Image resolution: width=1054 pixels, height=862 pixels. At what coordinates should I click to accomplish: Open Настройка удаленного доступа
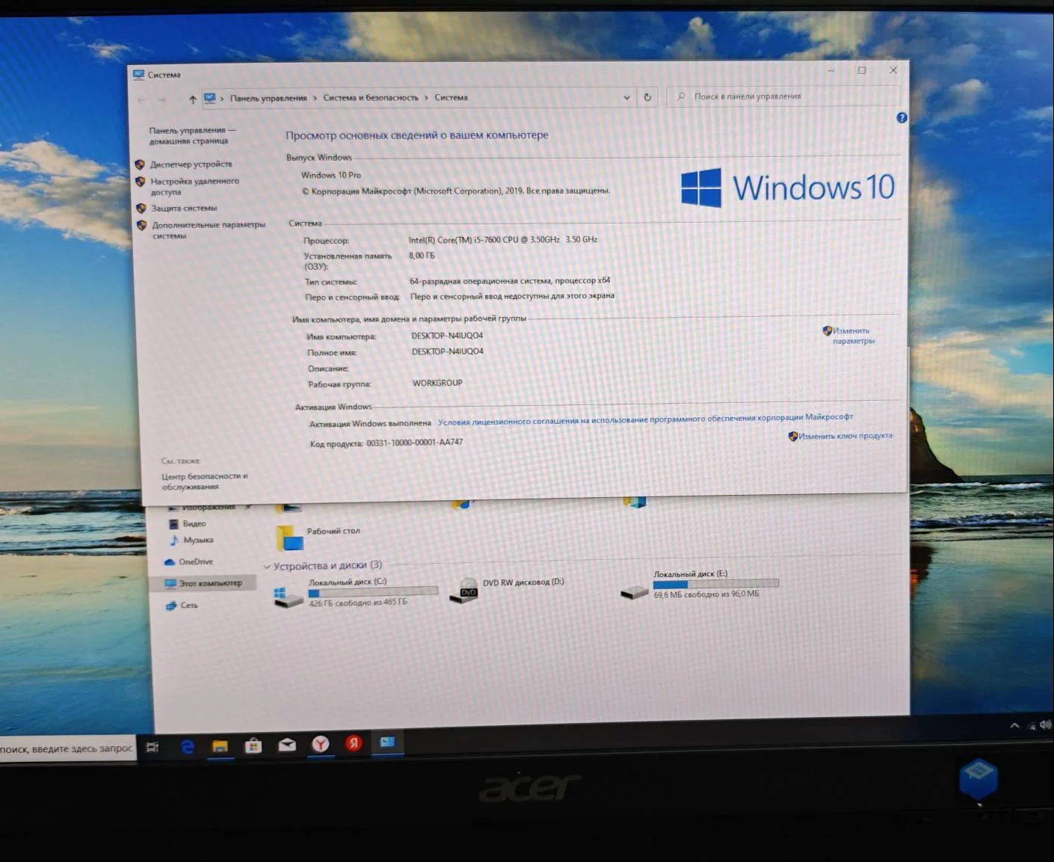tap(195, 186)
